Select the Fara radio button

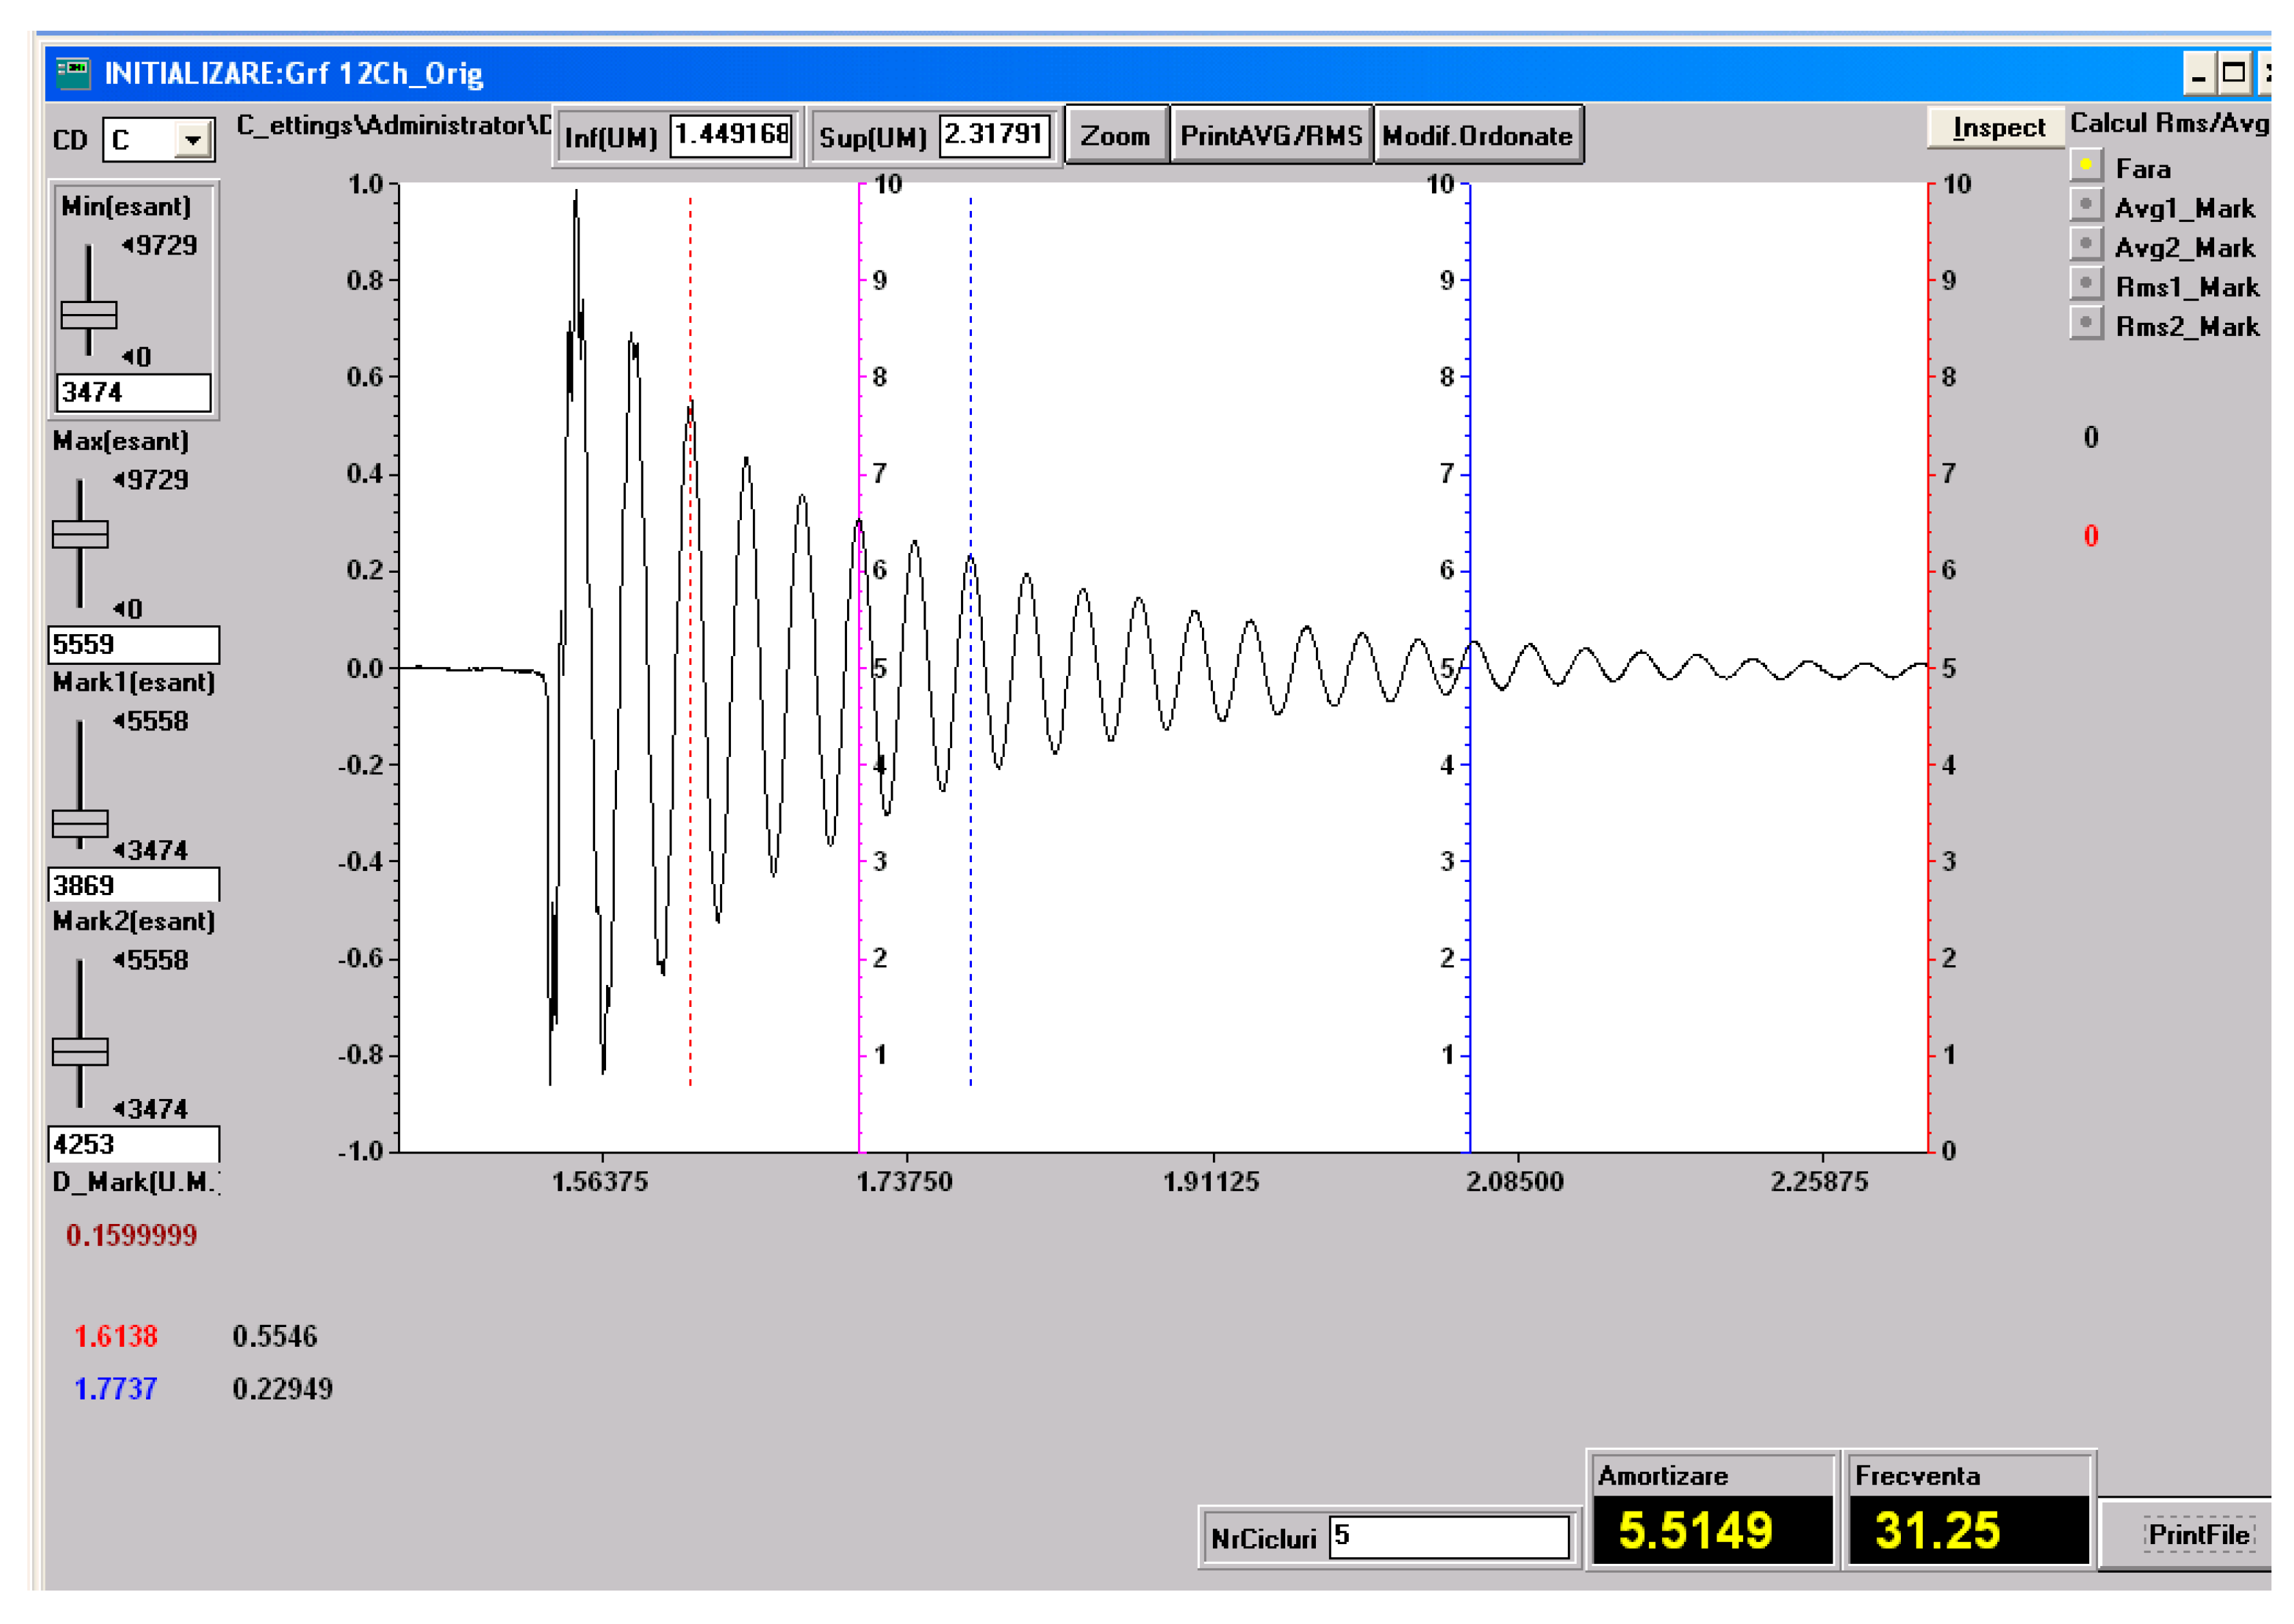point(2085,165)
